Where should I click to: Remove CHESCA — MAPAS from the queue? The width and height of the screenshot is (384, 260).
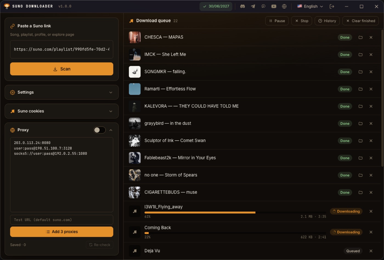point(371,37)
